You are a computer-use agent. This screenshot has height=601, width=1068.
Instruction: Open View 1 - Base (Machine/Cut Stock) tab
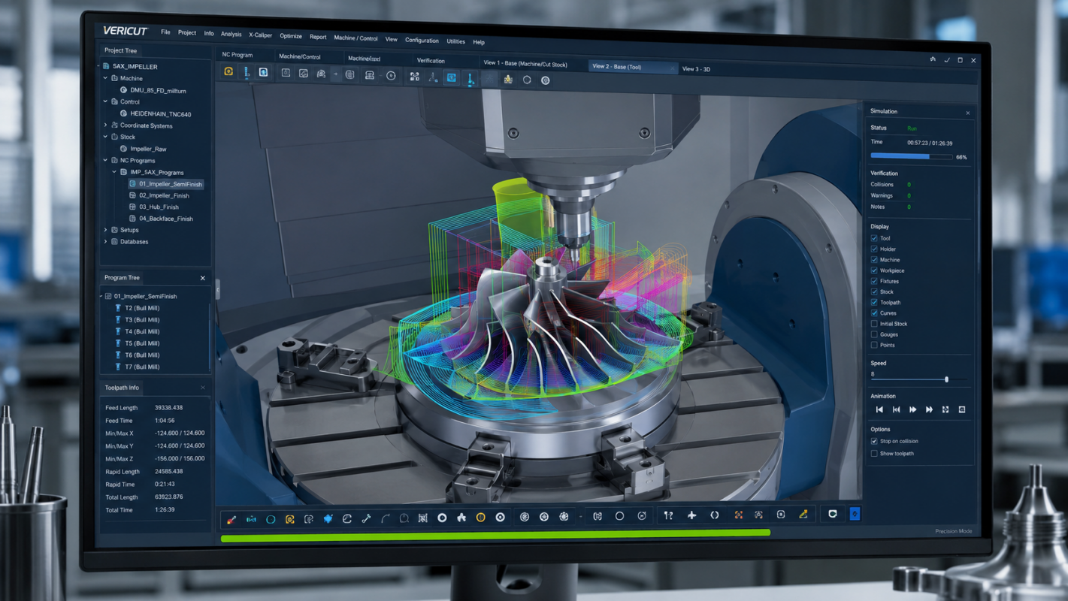(525, 64)
